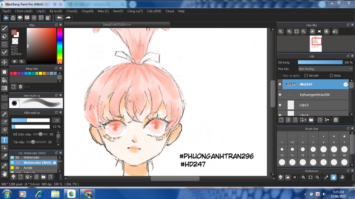Hide the #hd247 layer
This screenshot has width=355, height=199.
coord(280,84)
